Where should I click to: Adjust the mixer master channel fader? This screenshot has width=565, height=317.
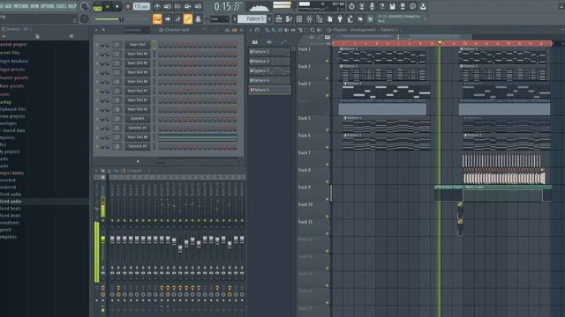point(102,239)
